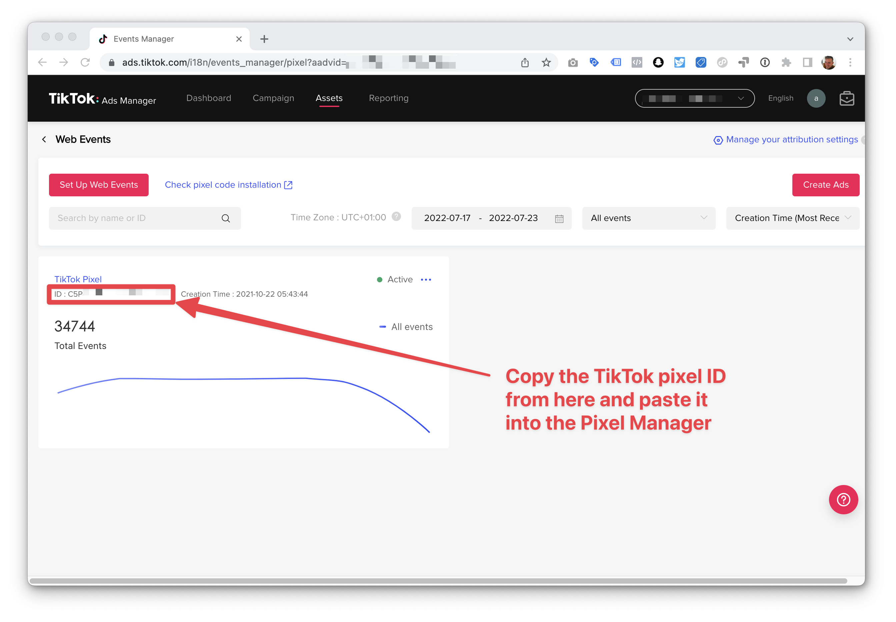Open the floating help button
896x622 pixels.
point(843,499)
